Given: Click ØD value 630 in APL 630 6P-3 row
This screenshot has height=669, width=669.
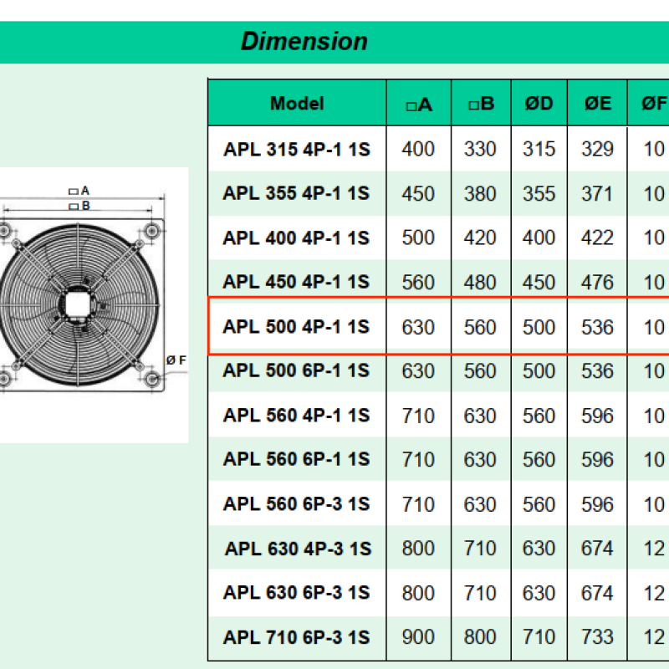Looking at the screenshot, I should click(539, 594).
